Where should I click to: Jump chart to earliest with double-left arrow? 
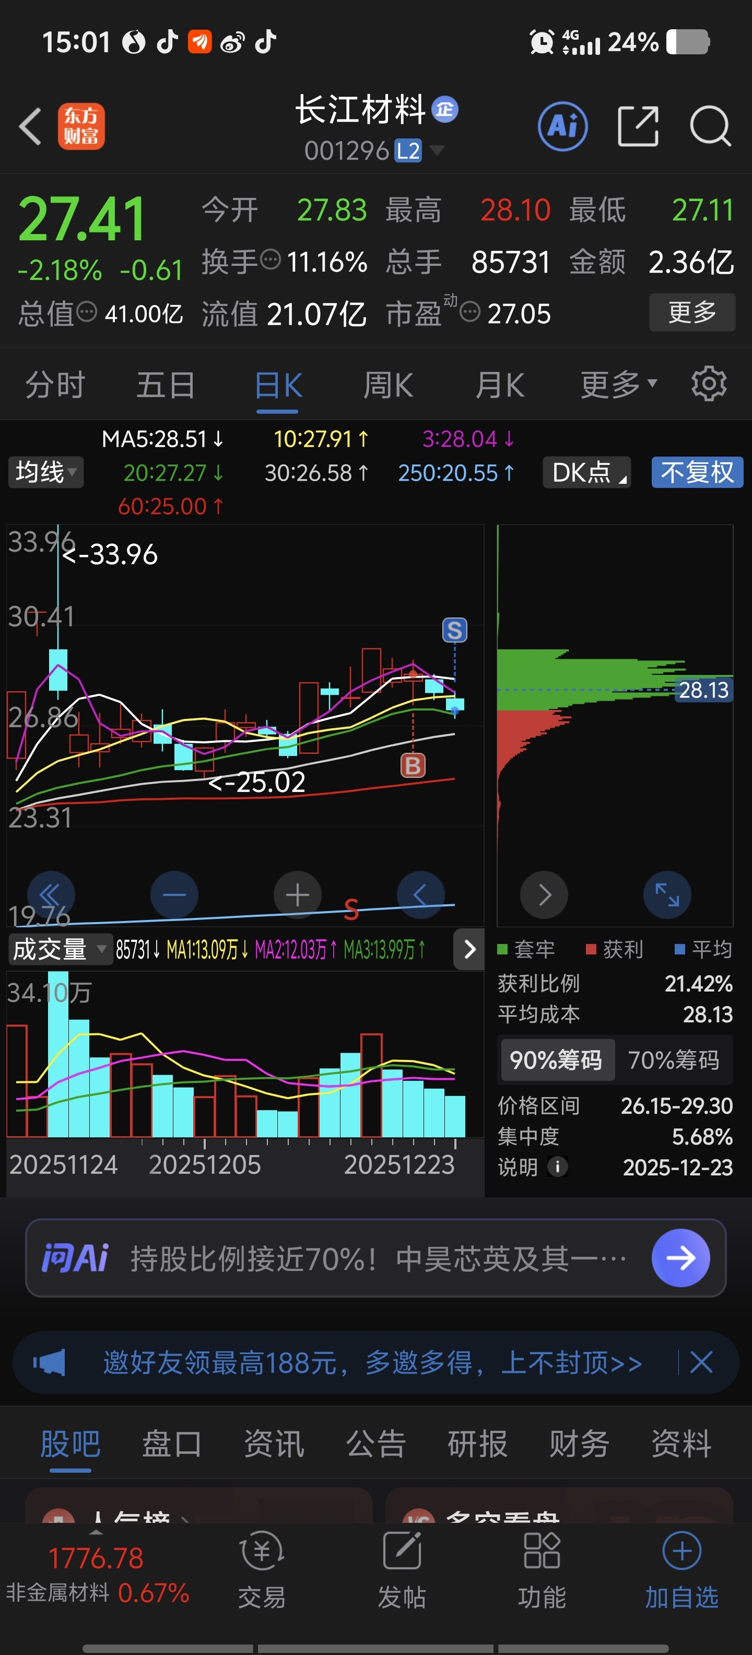coord(51,894)
